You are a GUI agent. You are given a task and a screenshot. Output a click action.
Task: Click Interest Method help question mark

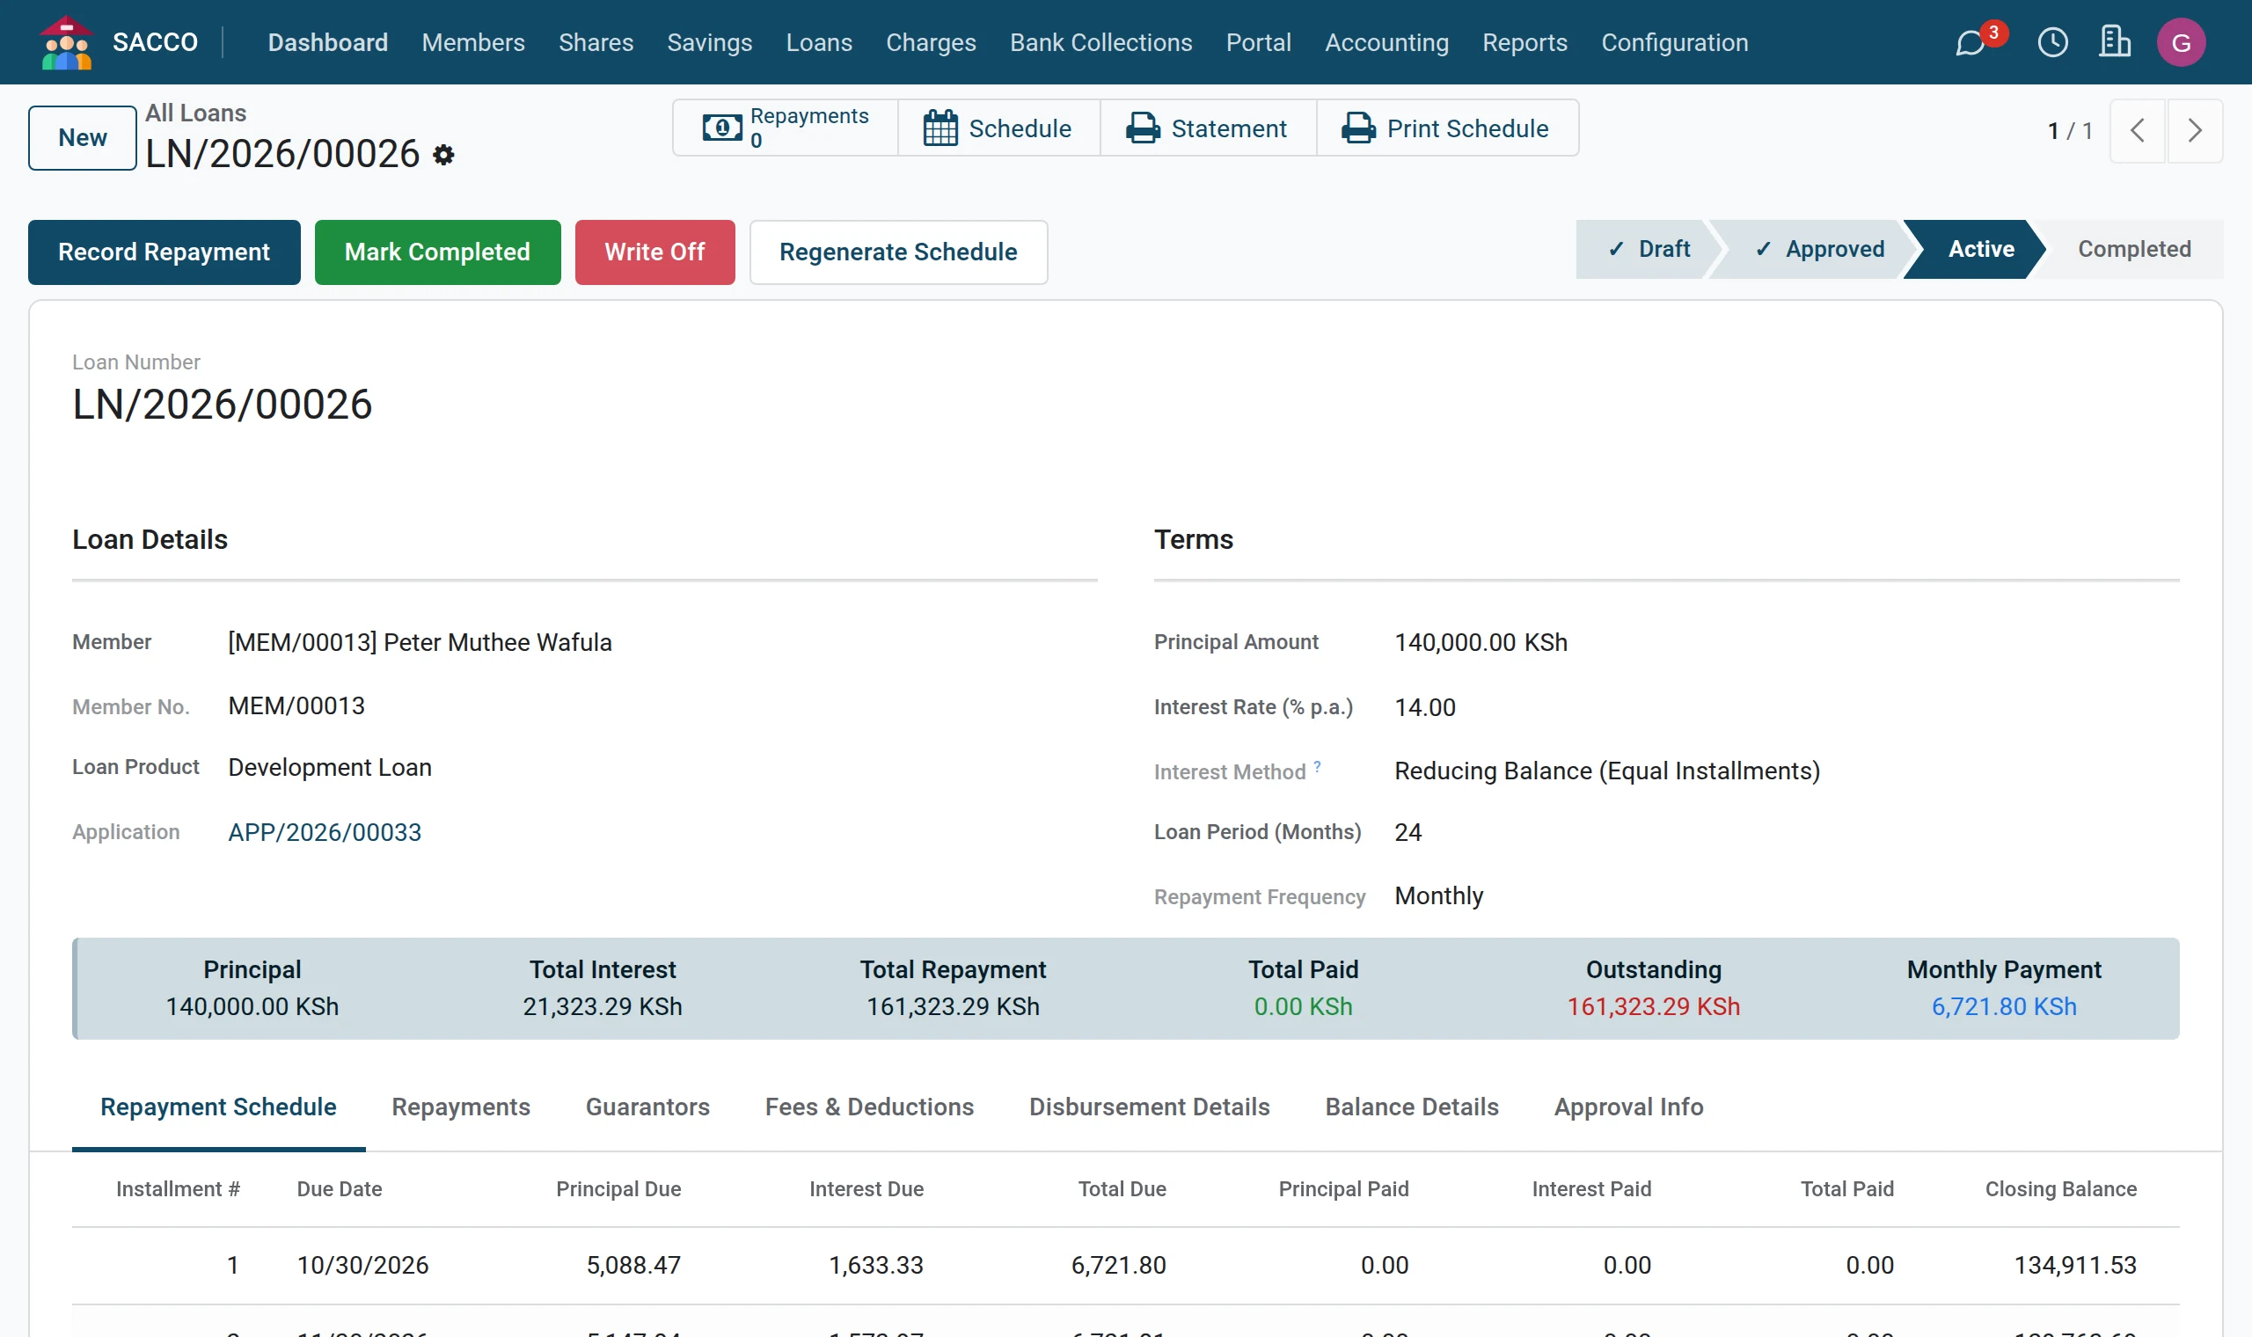1317,766
